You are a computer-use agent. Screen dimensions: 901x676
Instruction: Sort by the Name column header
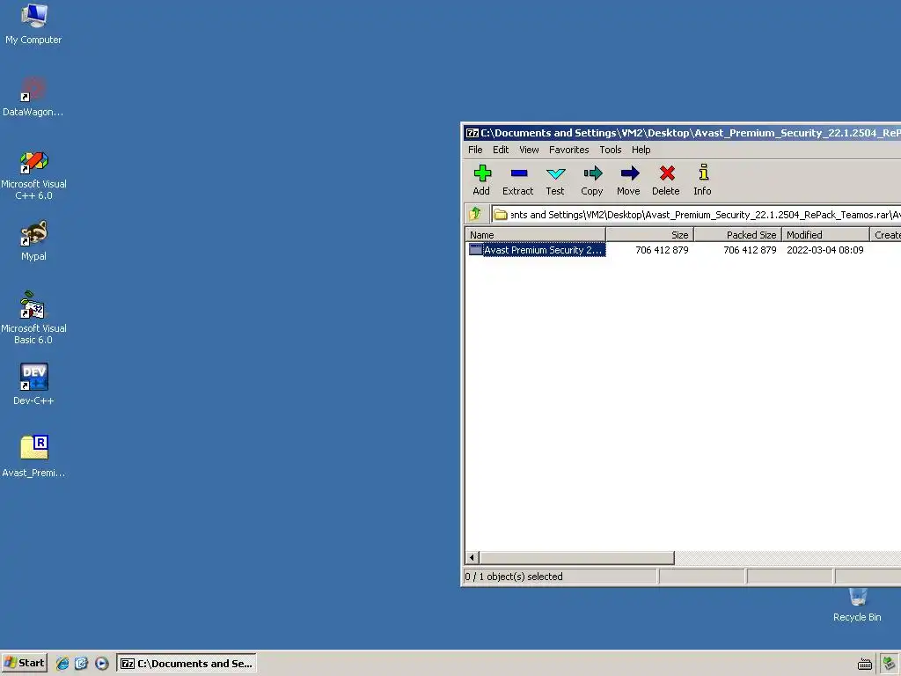535,234
